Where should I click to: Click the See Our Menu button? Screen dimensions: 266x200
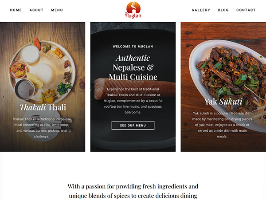click(x=133, y=125)
